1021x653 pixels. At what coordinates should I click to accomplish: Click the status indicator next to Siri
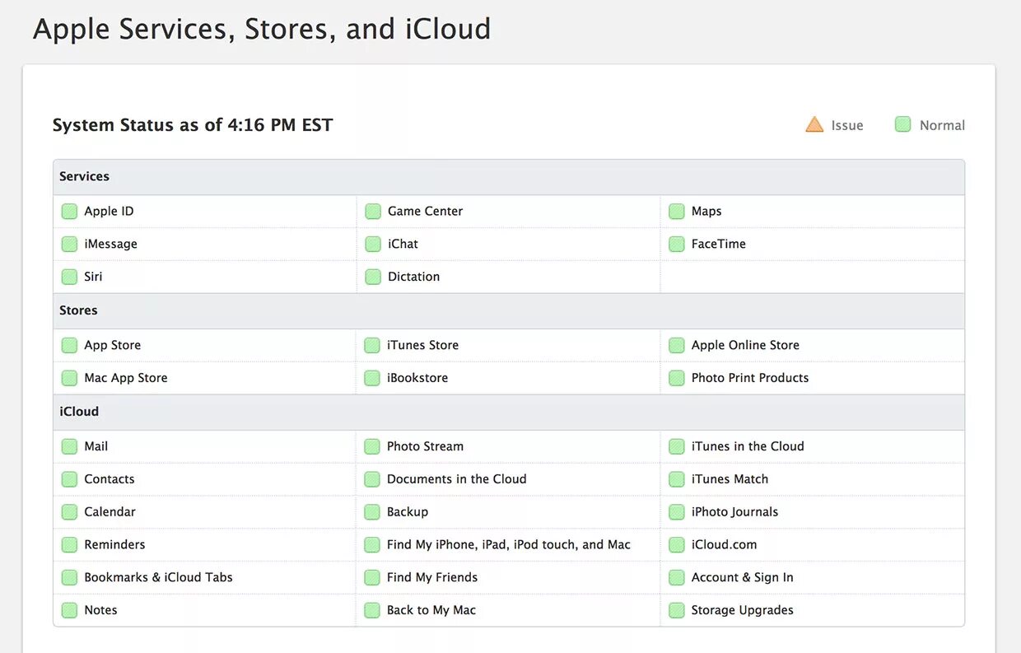point(69,278)
